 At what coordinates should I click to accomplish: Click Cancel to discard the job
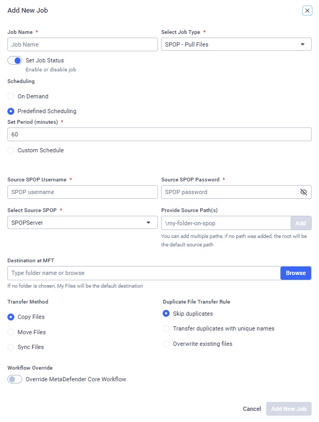tap(252, 409)
